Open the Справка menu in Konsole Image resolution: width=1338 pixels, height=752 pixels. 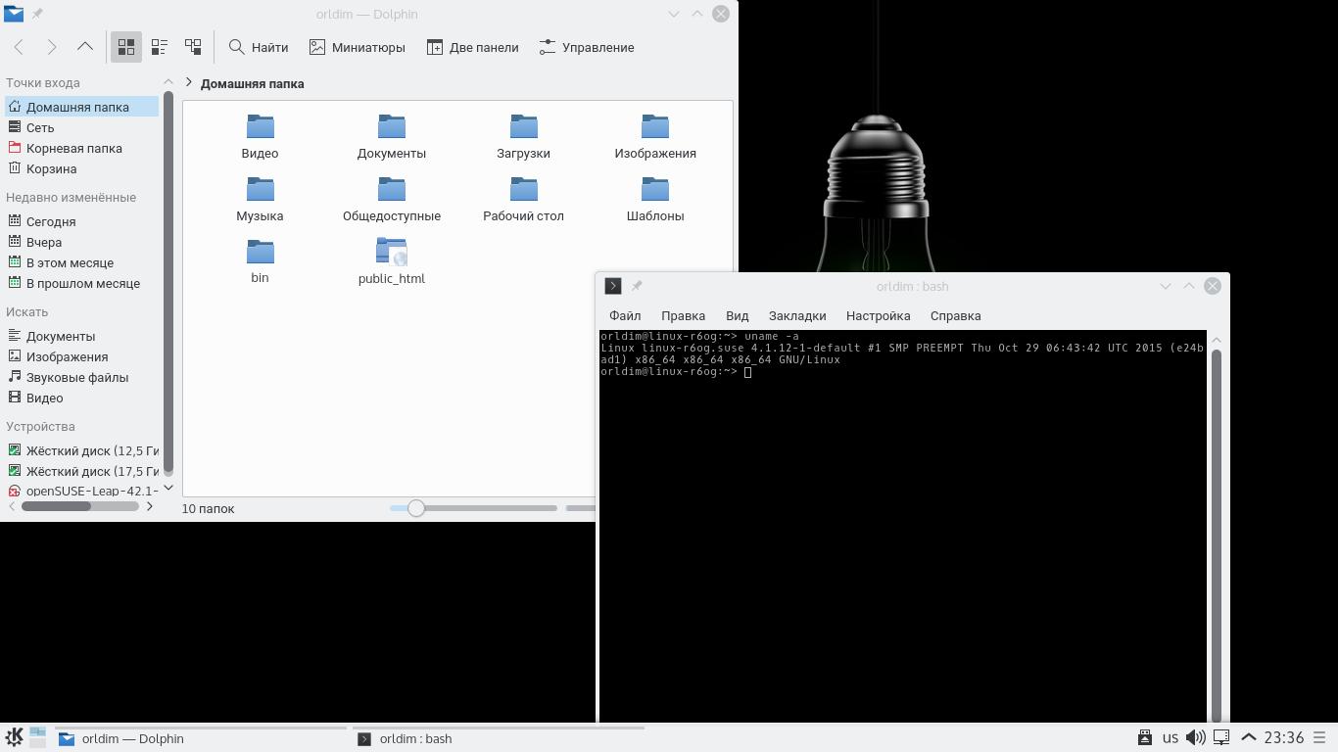955,315
